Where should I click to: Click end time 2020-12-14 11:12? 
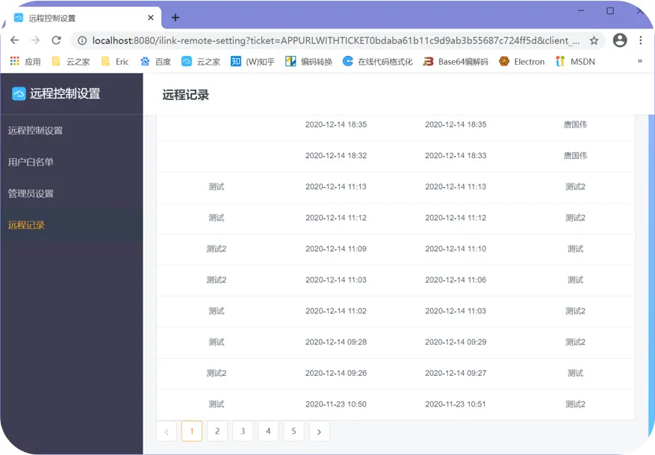(x=456, y=218)
